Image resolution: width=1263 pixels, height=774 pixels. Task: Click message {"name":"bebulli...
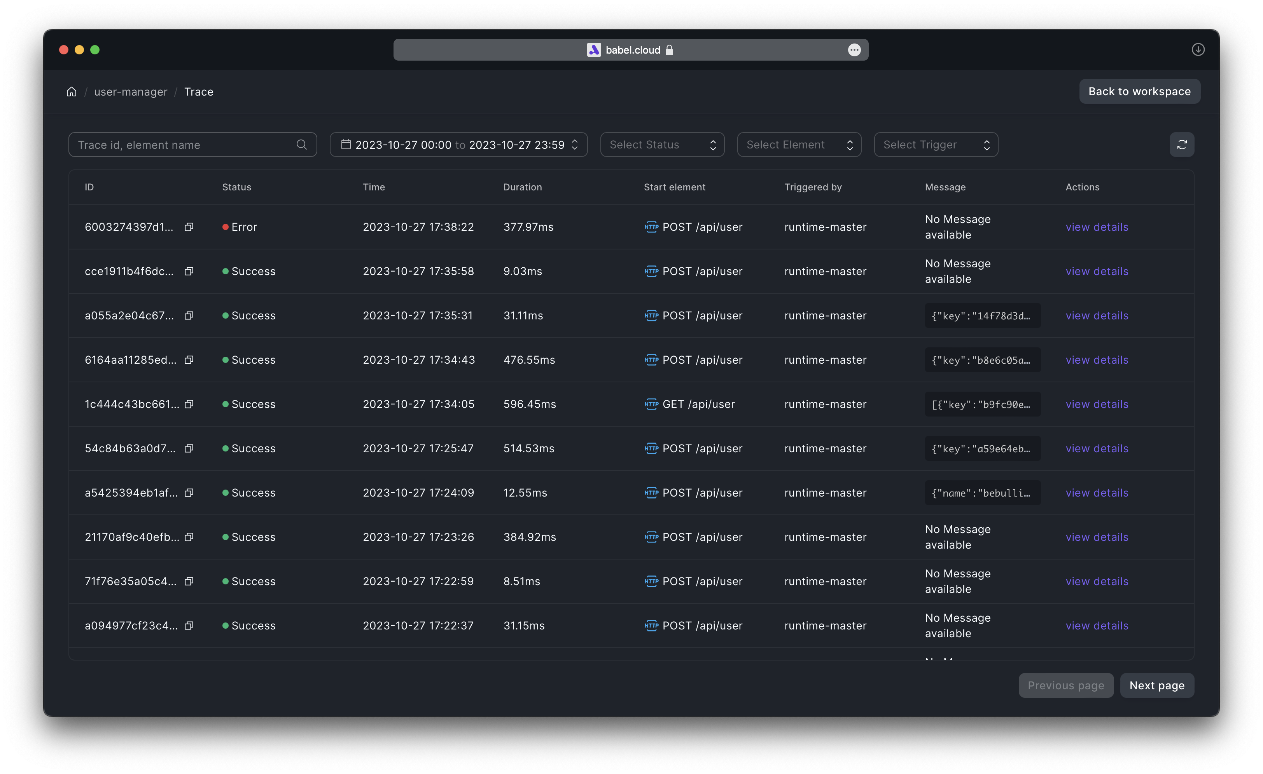point(982,493)
